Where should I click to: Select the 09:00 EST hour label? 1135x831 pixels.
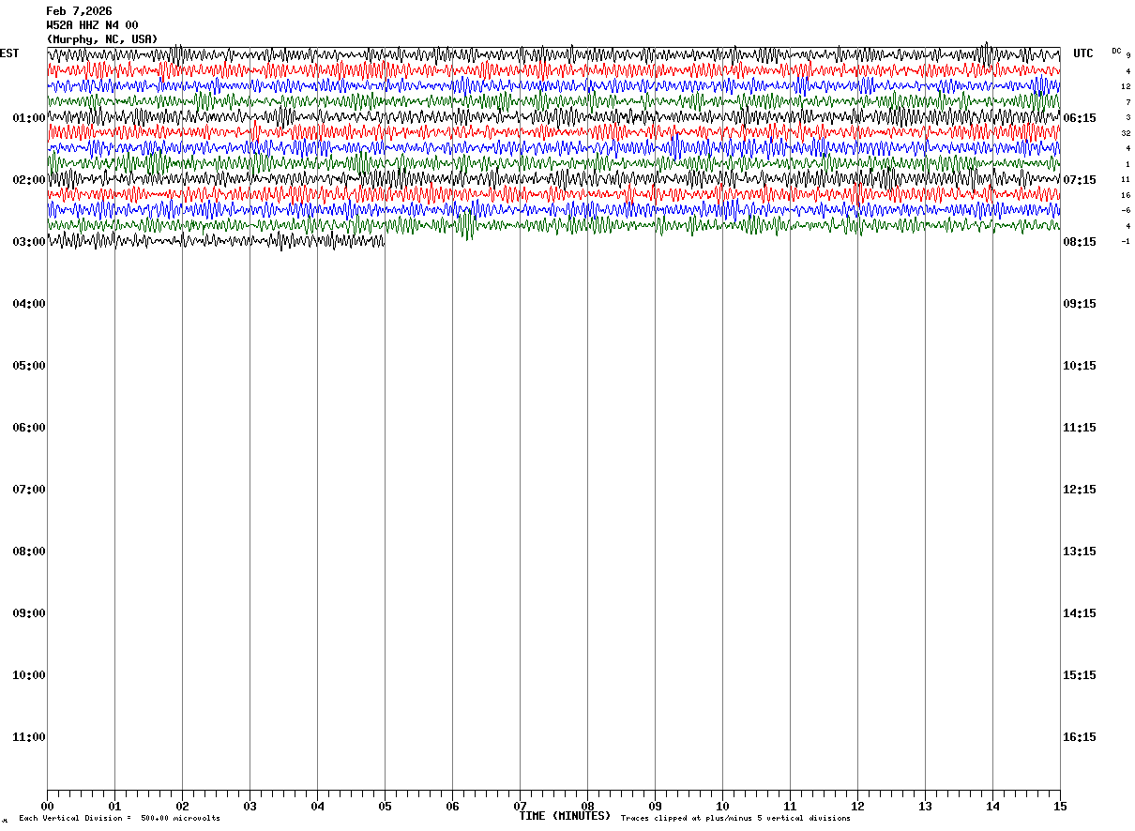click(29, 613)
